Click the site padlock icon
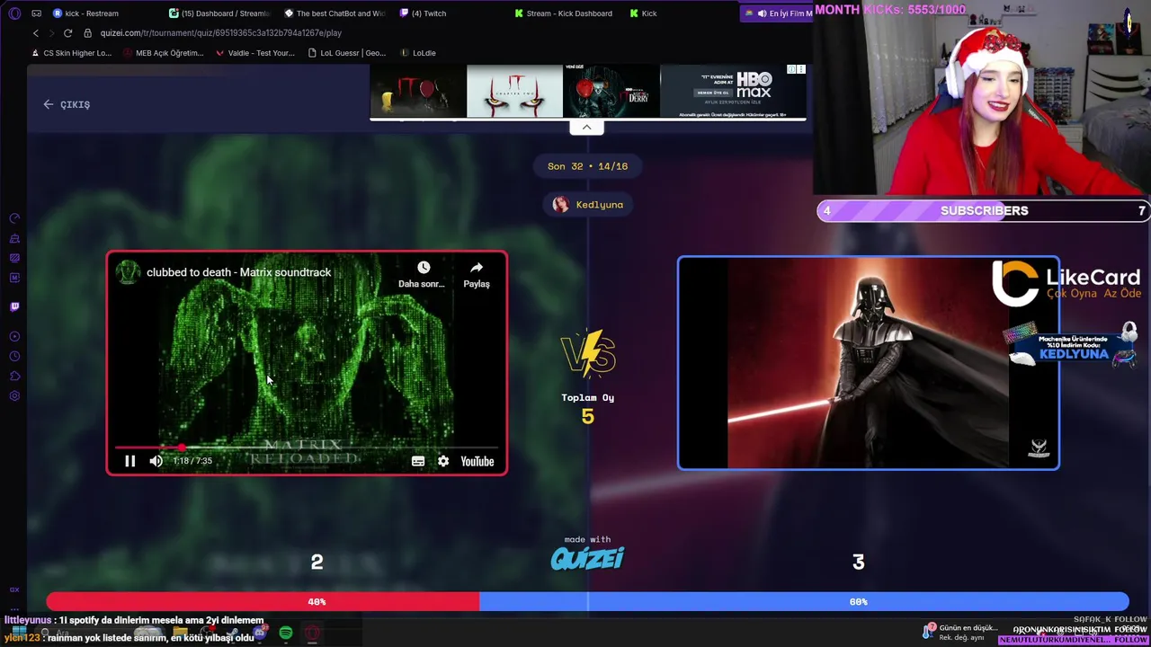This screenshot has width=1151, height=647. (87, 33)
